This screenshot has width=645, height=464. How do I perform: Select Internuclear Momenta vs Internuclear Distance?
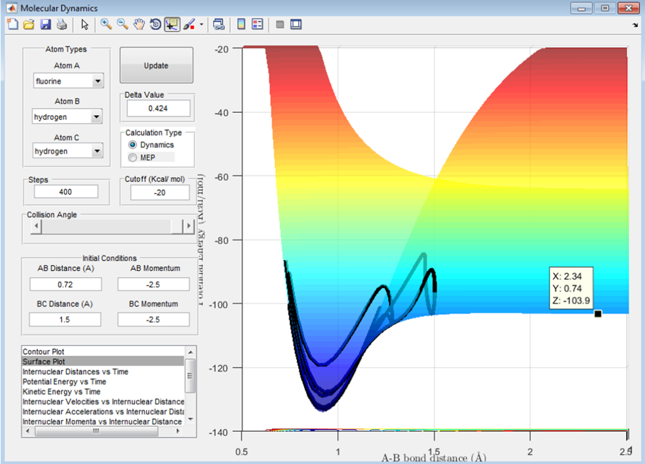pyautogui.click(x=103, y=422)
